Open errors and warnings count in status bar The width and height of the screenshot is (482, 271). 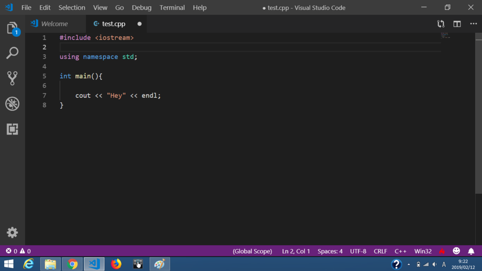[x=18, y=251]
